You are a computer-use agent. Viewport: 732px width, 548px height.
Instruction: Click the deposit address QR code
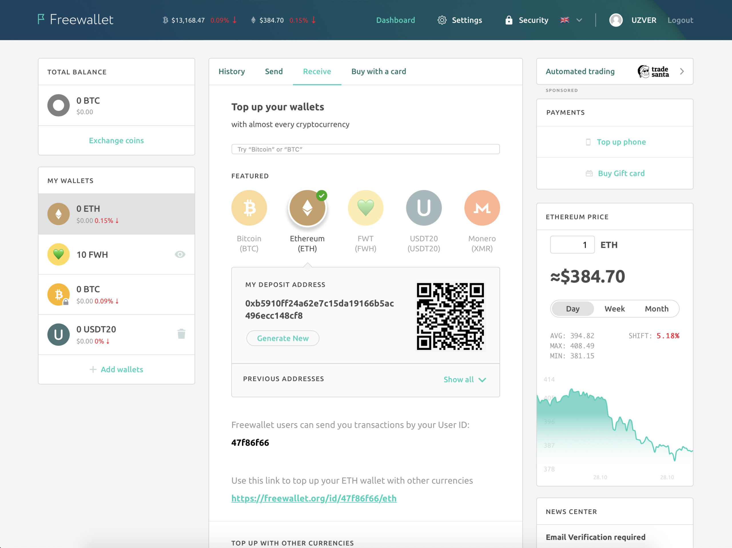pos(450,317)
